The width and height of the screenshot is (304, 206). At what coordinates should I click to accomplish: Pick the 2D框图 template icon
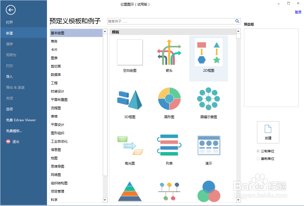pos(209,52)
